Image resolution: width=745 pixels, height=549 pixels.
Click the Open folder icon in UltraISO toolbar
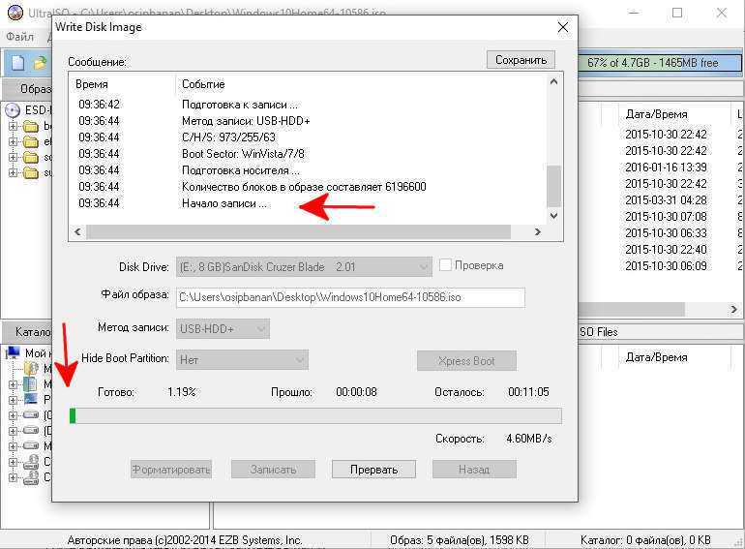(40, 62)
